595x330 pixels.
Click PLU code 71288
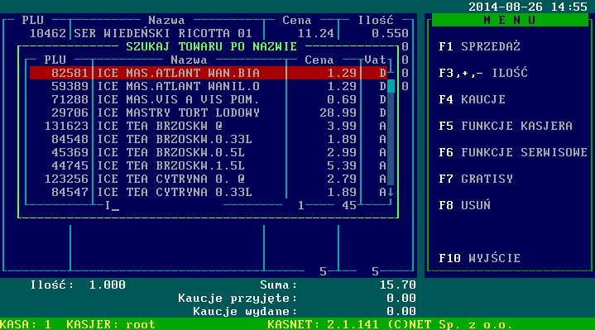[70, 99]
